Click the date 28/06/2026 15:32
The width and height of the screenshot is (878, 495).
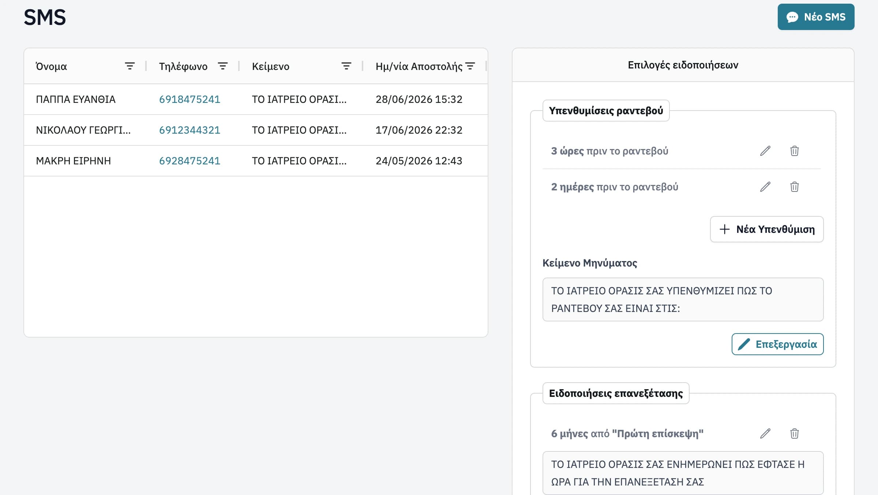419,99
